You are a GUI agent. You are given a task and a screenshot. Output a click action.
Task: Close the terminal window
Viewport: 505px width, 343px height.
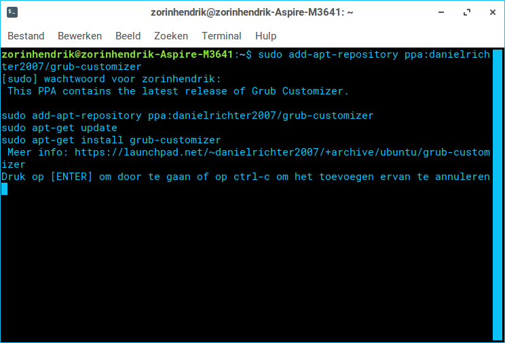(492, 13)
